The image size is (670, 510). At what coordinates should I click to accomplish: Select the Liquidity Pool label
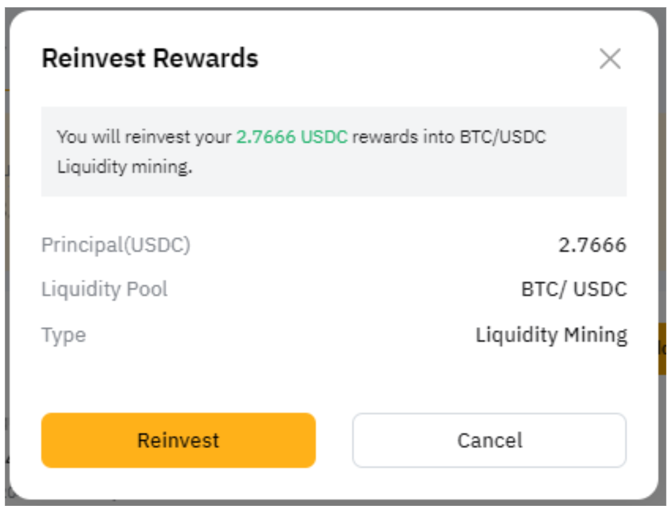click(x=105, y=289)
